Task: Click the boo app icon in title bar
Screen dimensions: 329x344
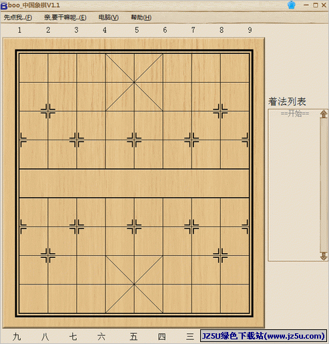Action: point(4,5)
